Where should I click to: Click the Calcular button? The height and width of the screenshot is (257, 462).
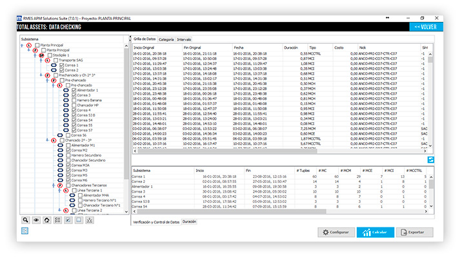(375, 233)
